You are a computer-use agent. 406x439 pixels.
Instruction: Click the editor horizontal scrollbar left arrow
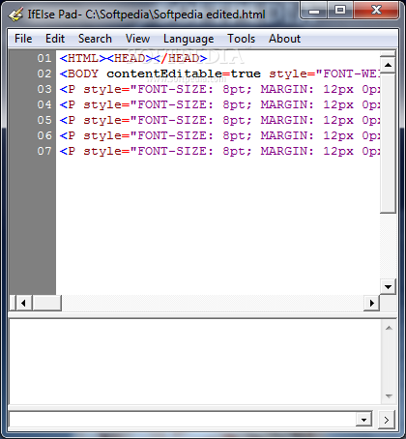pyautogui.click(x=23, y=303)
